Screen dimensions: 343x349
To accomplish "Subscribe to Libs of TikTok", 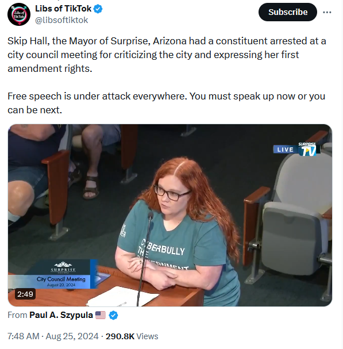I will (288, 12).
